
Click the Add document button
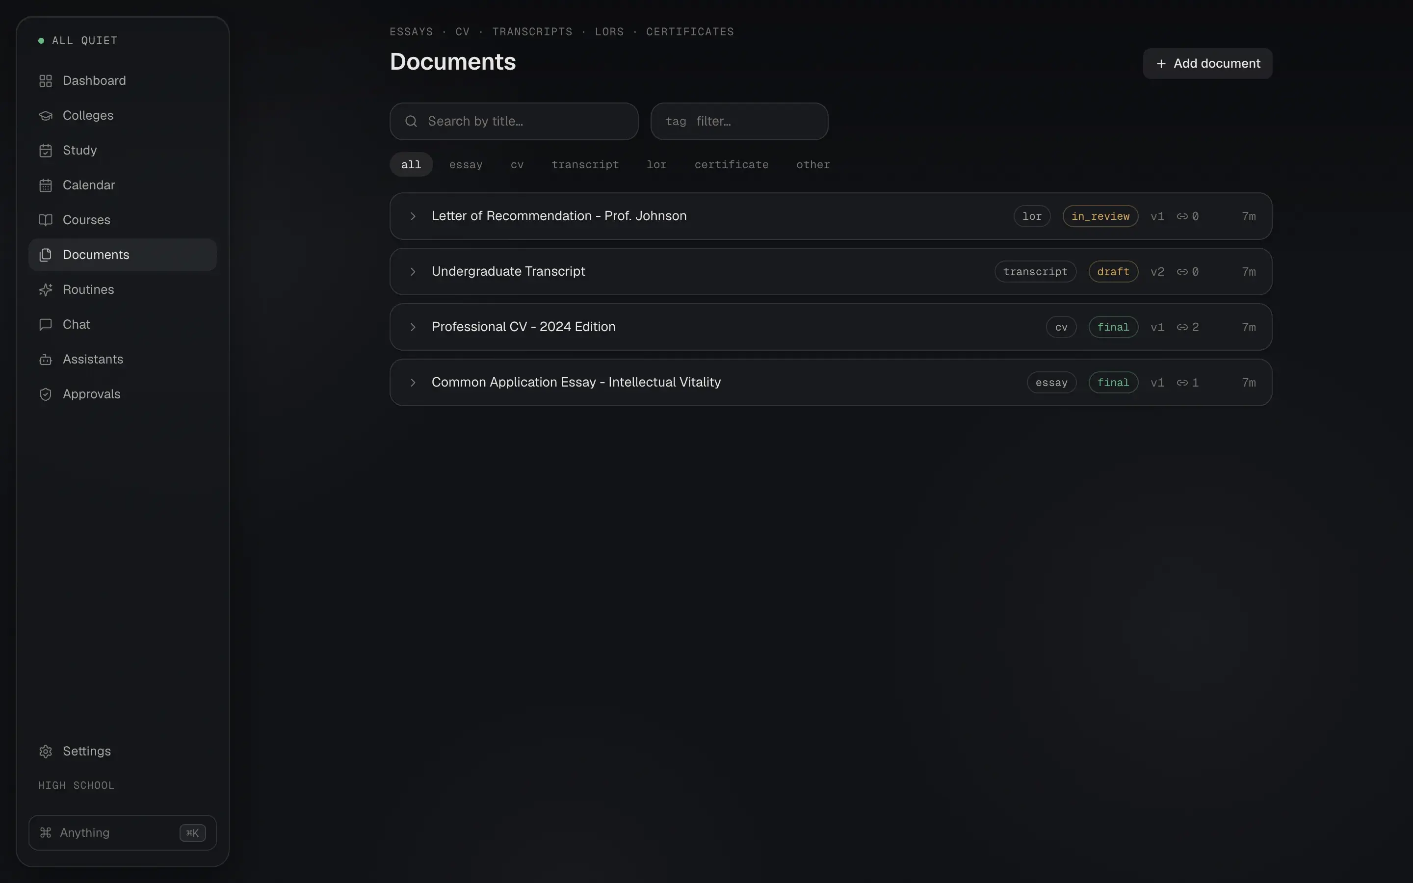(x=1207, y=64)
